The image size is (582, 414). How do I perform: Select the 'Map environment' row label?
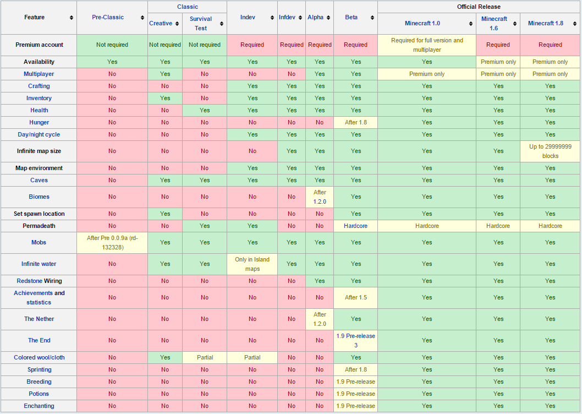pyautogui.click(x=39, y=168)
